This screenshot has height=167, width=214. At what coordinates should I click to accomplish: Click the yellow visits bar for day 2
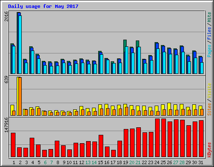pyautogui.click(x=18, y=96)
